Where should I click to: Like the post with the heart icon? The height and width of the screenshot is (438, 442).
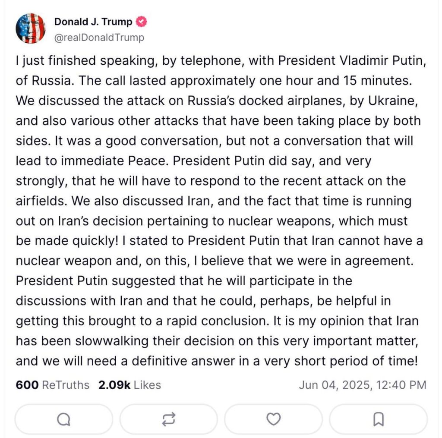click(x=273, y=419)
